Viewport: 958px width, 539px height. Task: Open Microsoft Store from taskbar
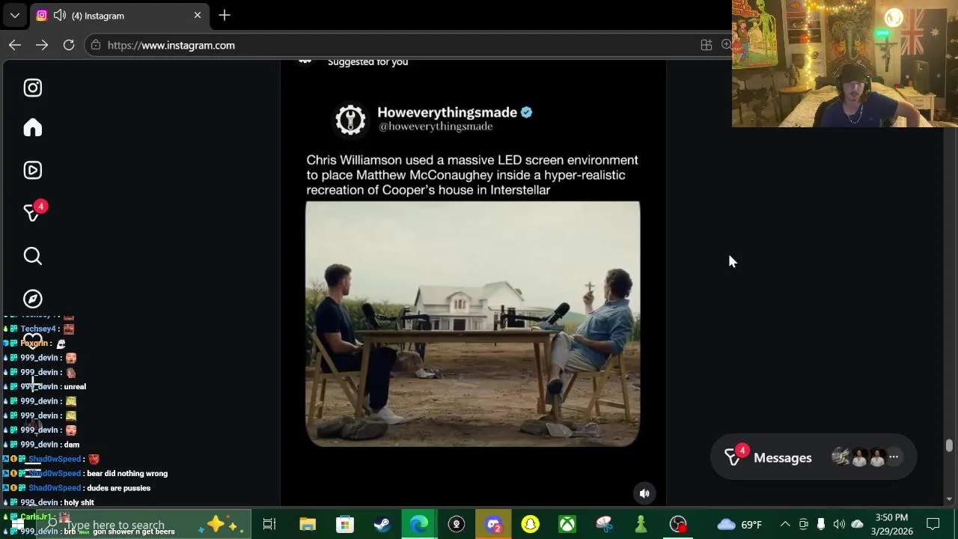(x=345, y=524)
